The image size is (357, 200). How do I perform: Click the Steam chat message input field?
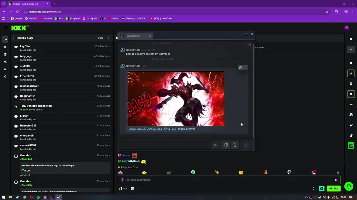(165, 145)
